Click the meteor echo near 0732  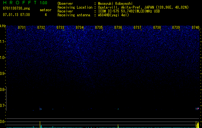40,109
